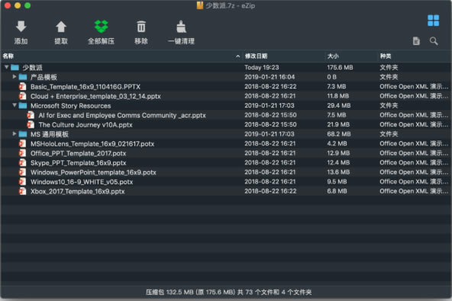452x301 pixels.
Task: Expand the 产品模板 folder
Action: [15, 76]
